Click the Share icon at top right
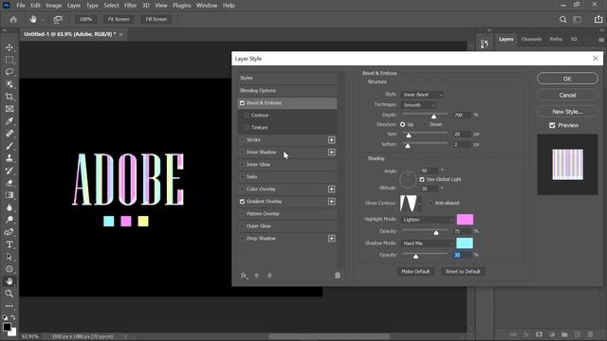The height and width of the screenshot is (341, 607). click(598, 19)
